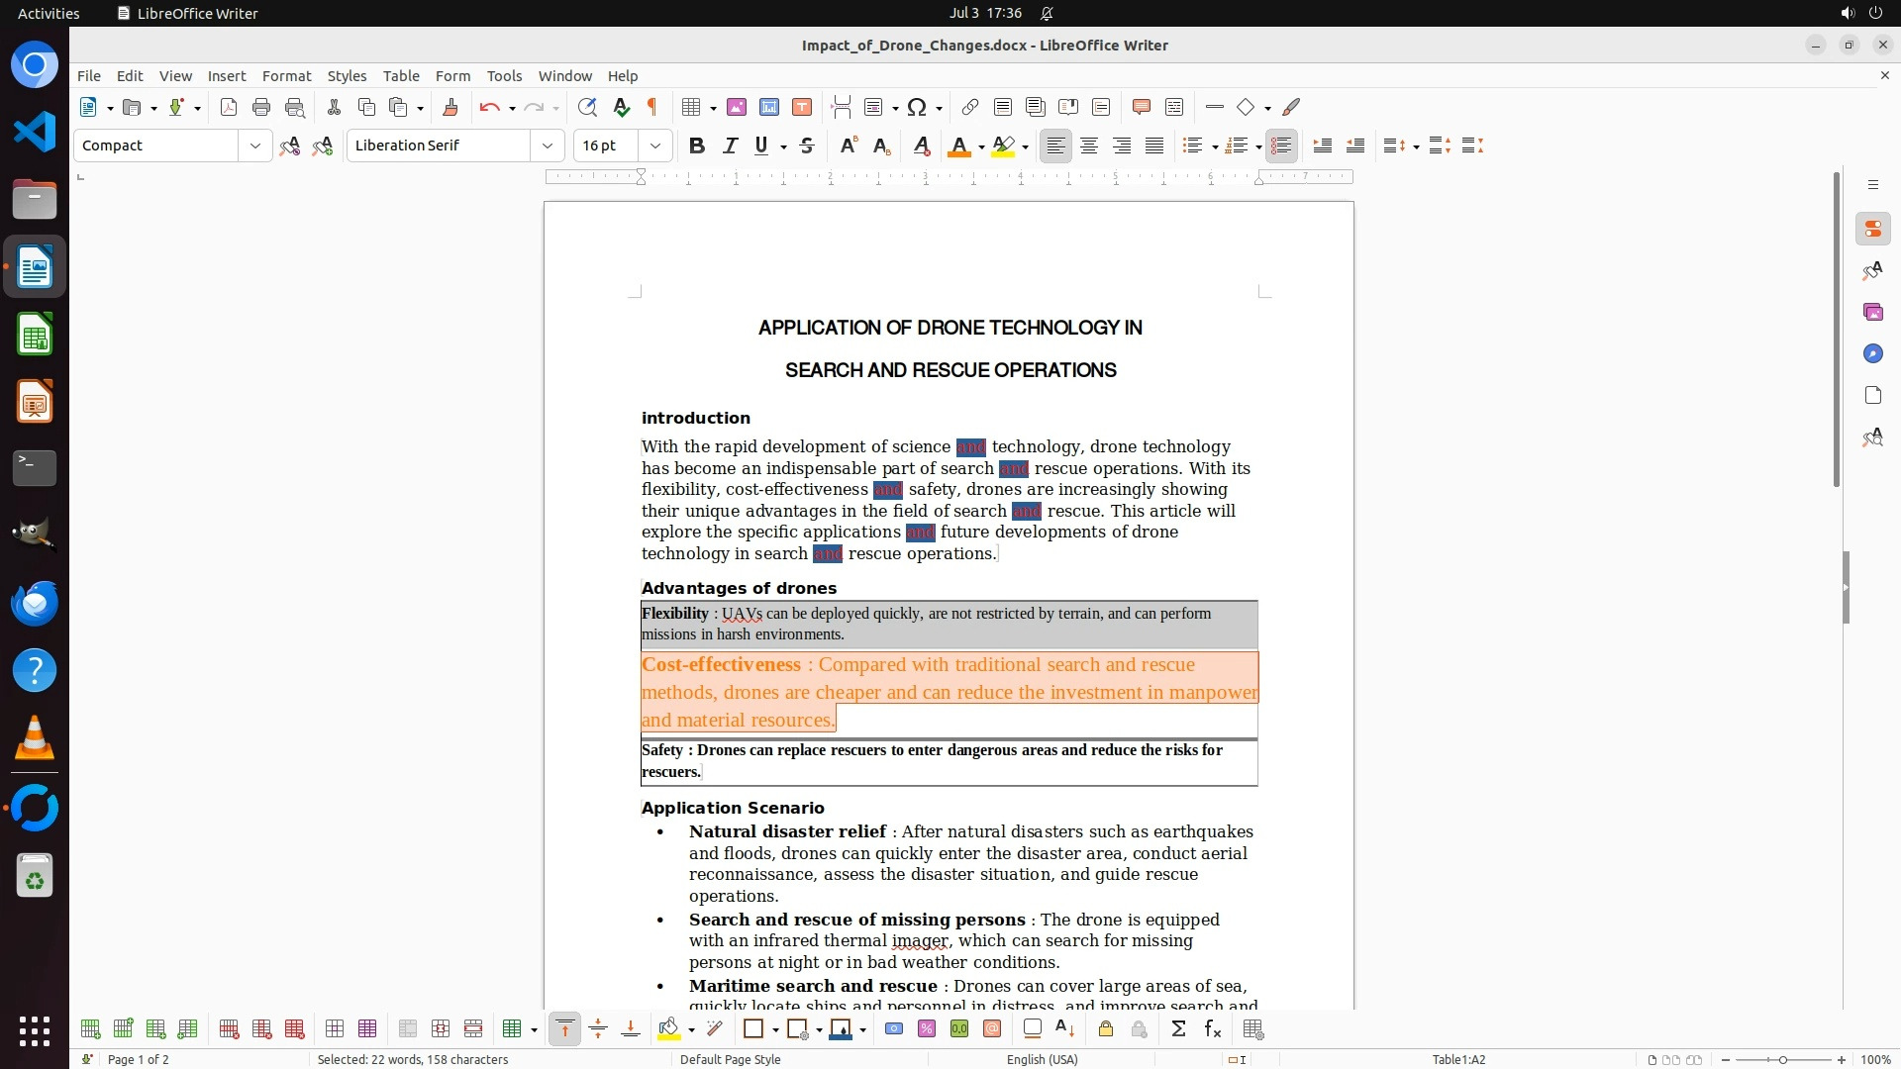Click English (USA) language in status bar
Screen dimensions: 1901x1069
(x=1042, y=1059)
